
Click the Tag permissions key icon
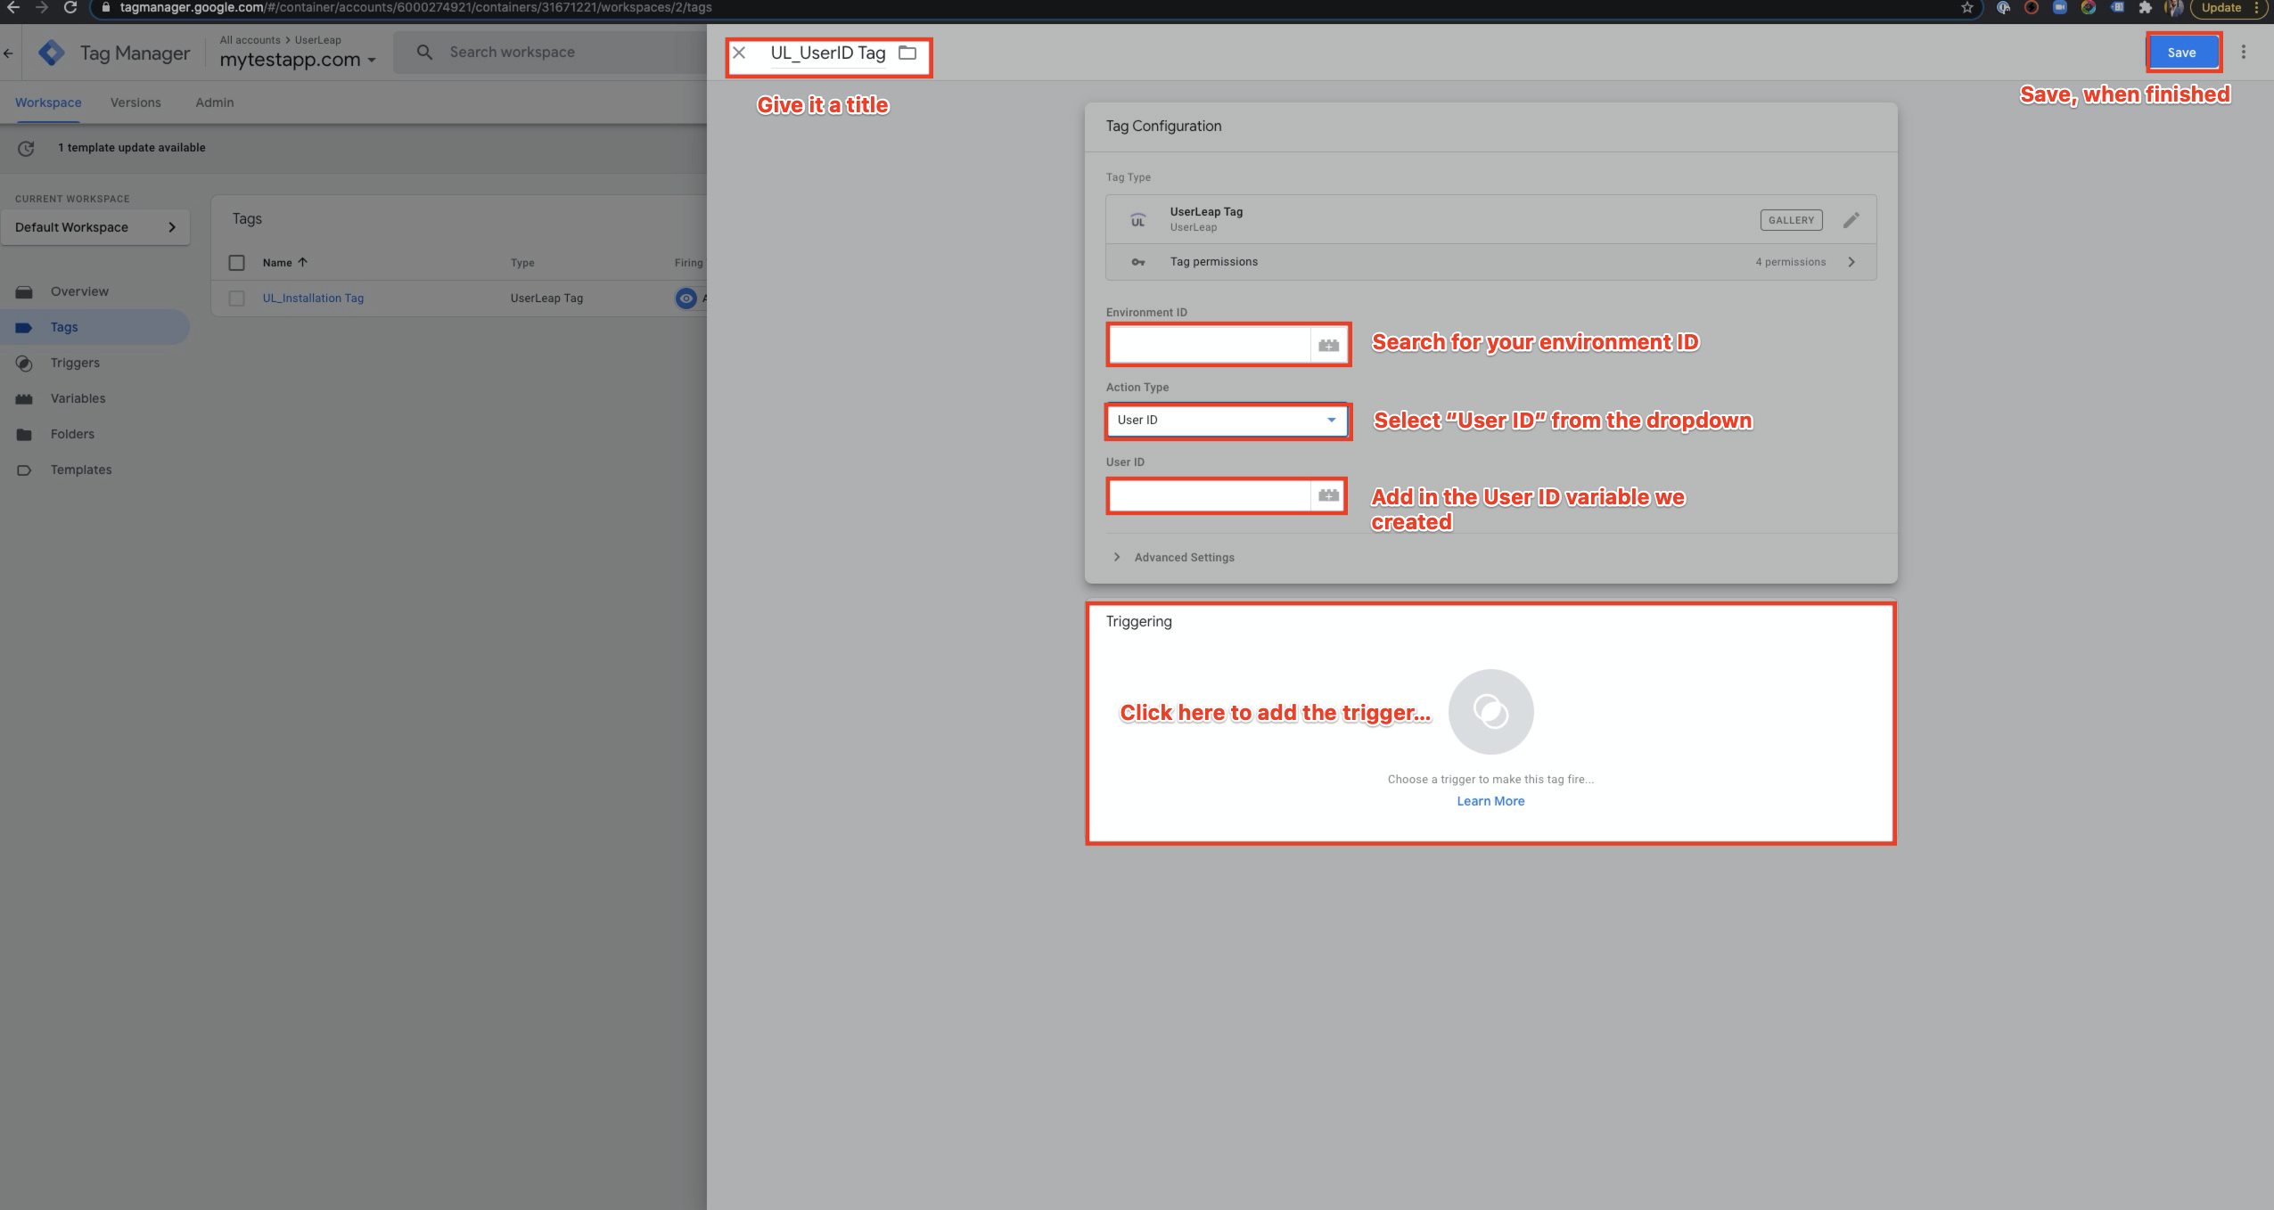pos(1138,262)
